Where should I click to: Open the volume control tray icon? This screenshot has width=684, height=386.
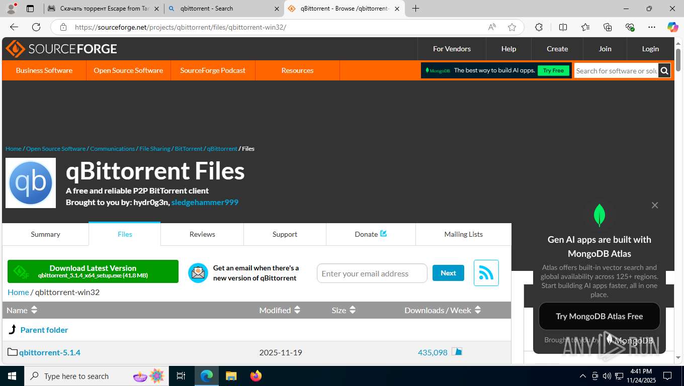coord(607,376)
